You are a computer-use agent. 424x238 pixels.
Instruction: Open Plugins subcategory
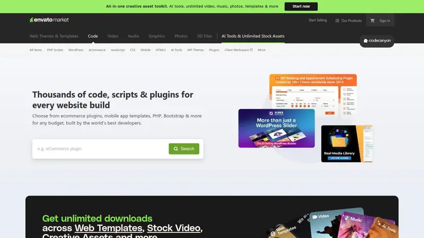click(x=214, y=50)
